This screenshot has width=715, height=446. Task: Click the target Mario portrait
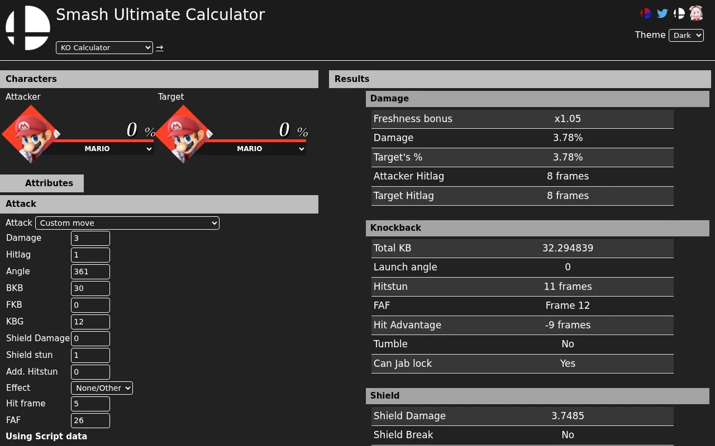pos(183,134)
